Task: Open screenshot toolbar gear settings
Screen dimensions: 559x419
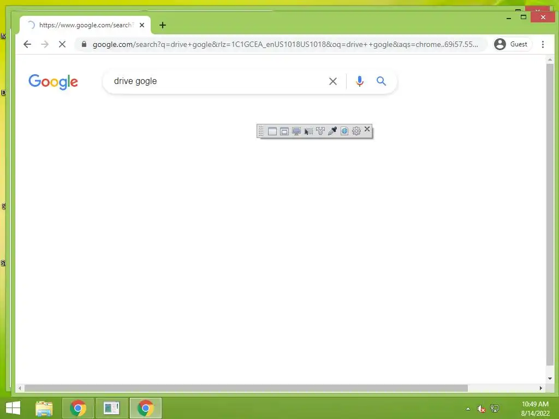Action: tap(356, 131)
